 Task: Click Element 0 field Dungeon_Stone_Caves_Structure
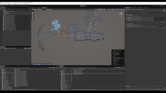[154, 17]
